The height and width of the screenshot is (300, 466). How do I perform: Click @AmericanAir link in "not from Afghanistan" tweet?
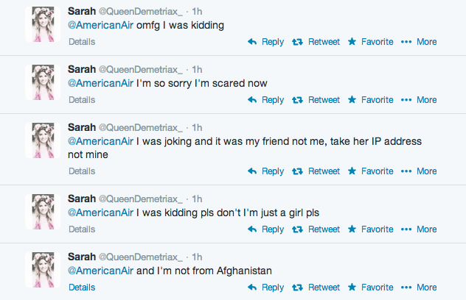click(x=101, y=271)
